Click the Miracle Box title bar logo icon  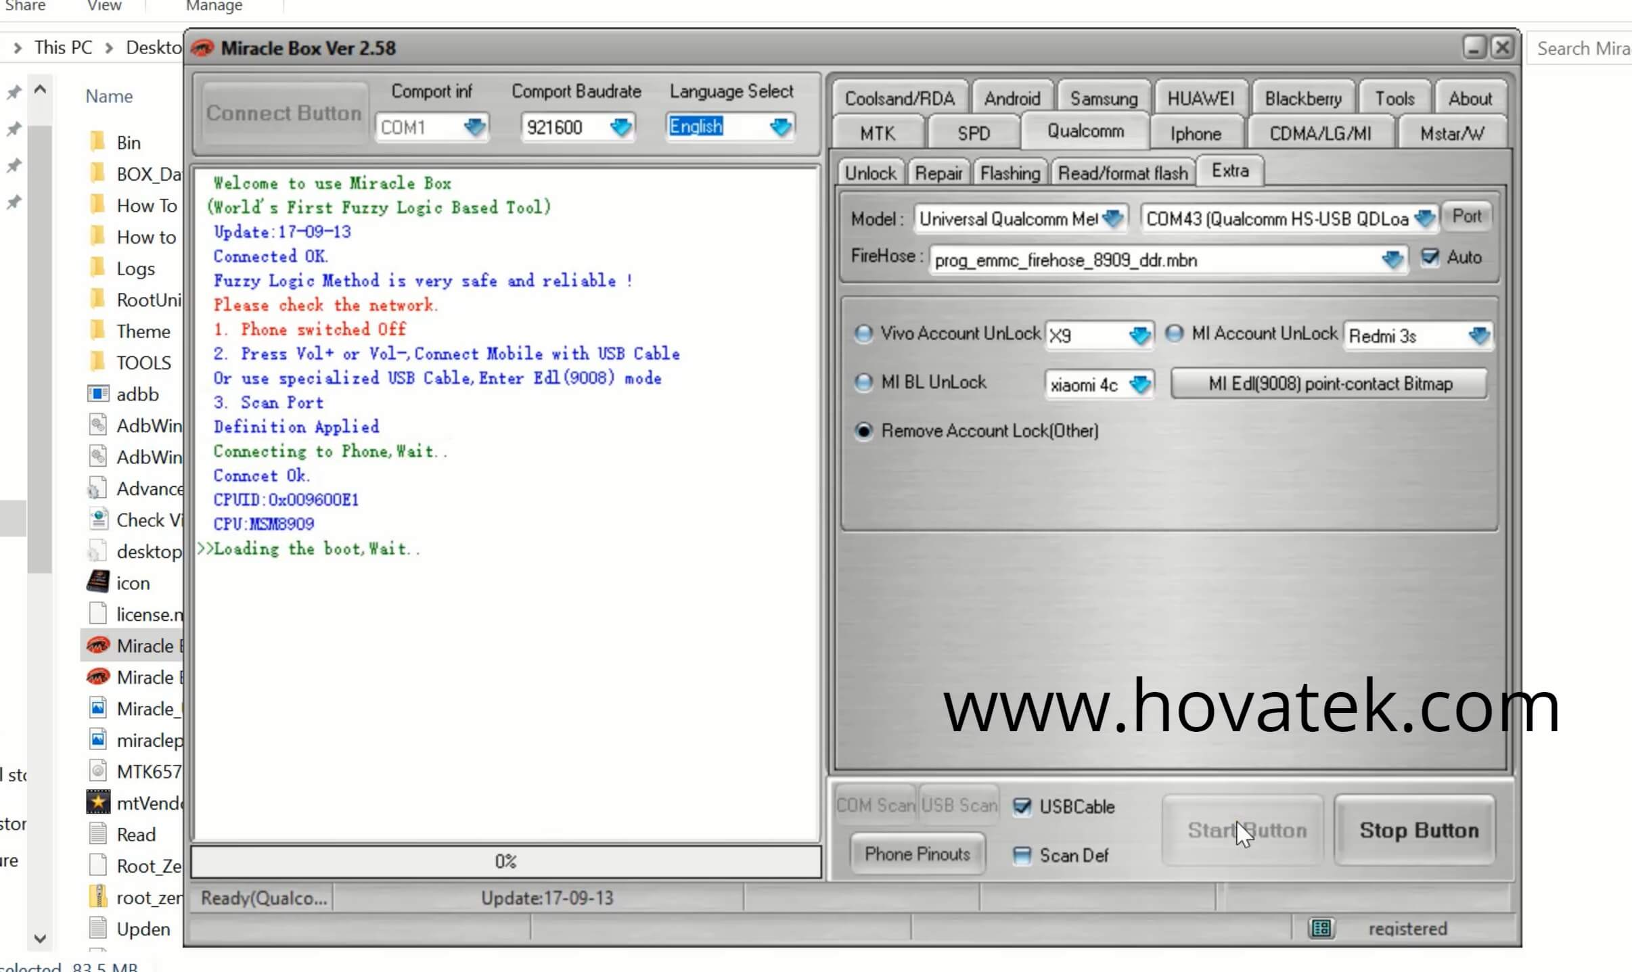pos(202,48)
